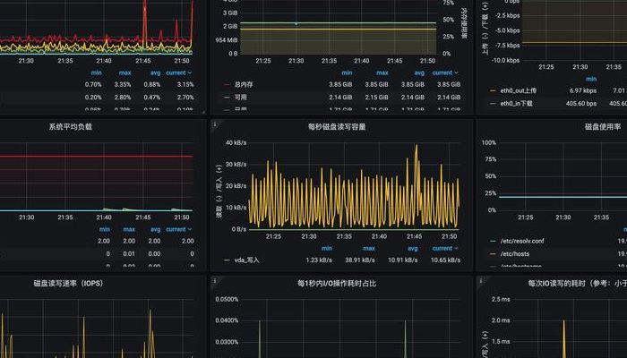Sort 每秒磁盘读写容量 legend by min
The height and width of the screenshot is (358, 627).
(x=327, y=248)
